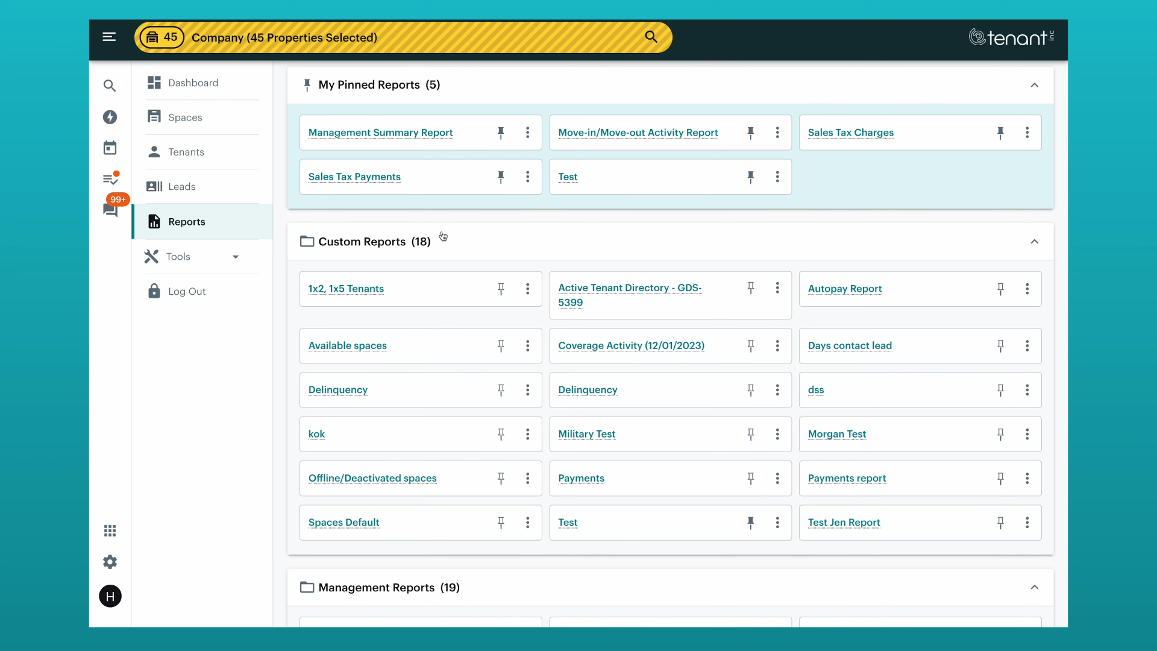This screenshot has width=1157, height=651.
Task: Open the messages icon with 99+ badge
Action: click(x=110, y=209)
